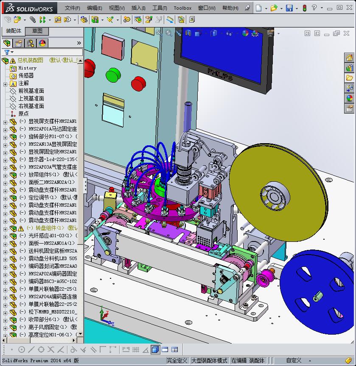
Task: Open the DisplayManager color wheel tab
Action: click(42, 43)
